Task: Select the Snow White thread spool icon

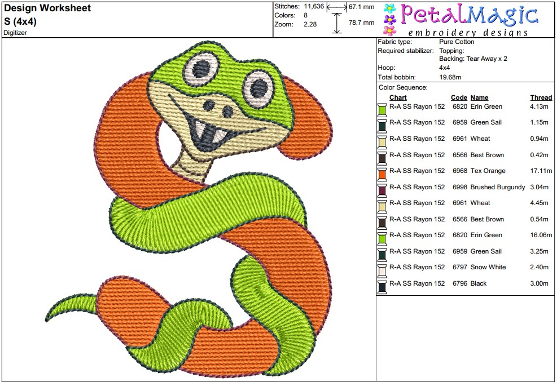Action: point(382,270)
